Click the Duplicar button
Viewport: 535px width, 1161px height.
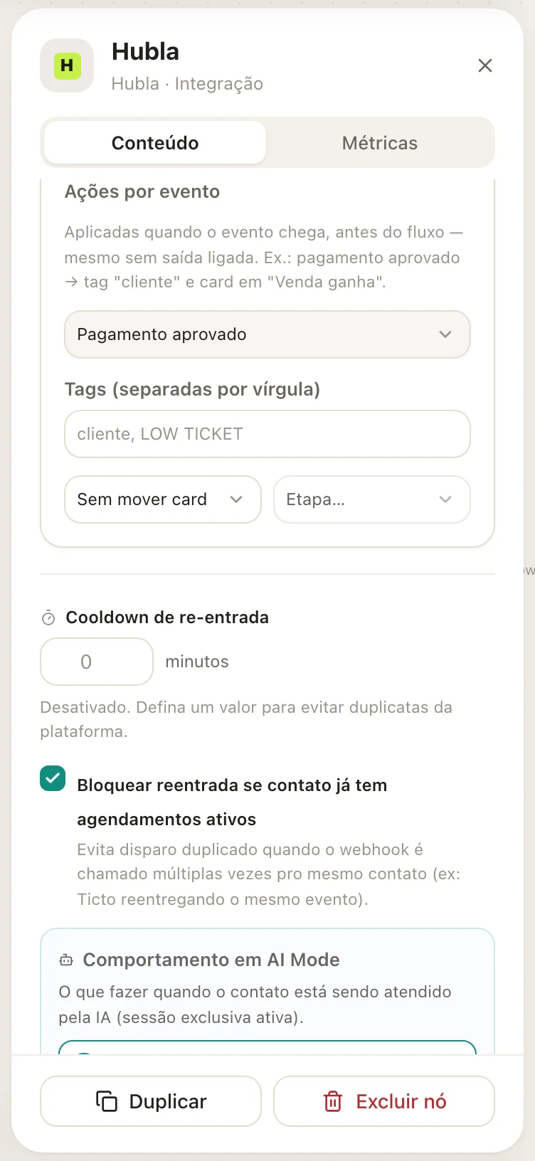pyautogui.click(x=151, y=1101)
